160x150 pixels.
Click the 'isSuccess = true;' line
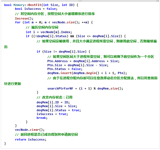pos(52,114)
